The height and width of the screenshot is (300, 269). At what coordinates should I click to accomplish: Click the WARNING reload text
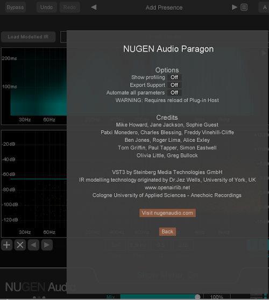[167, 100]
